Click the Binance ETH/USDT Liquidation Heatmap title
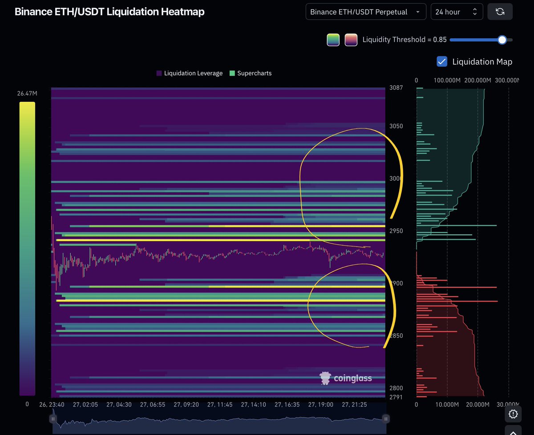This screenshot has width=534, height=435. (109, 12)
